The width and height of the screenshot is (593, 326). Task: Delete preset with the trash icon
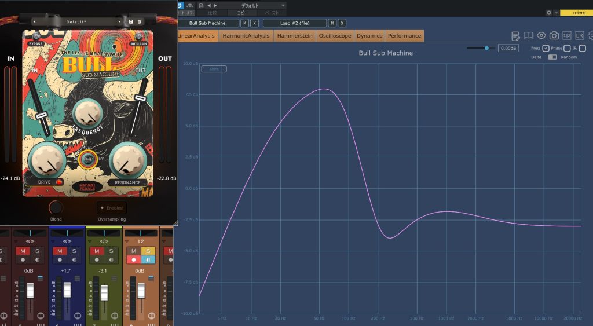coord(140,21)
